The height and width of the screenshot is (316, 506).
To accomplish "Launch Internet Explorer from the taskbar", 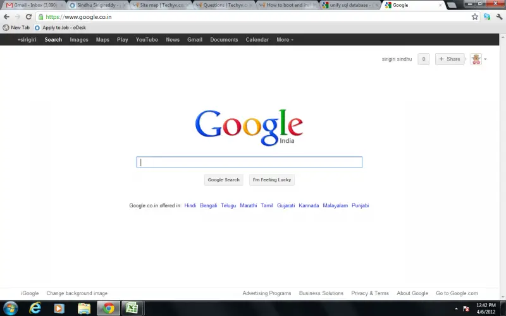I will (35, 308).
